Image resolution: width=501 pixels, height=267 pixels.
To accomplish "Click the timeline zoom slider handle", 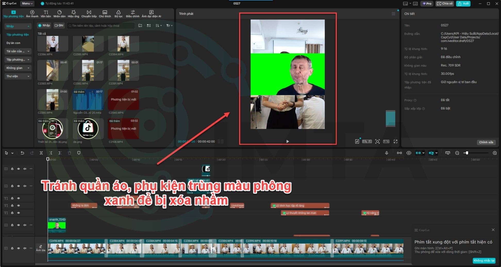I will pyautogui.click(x=467, y=153).
